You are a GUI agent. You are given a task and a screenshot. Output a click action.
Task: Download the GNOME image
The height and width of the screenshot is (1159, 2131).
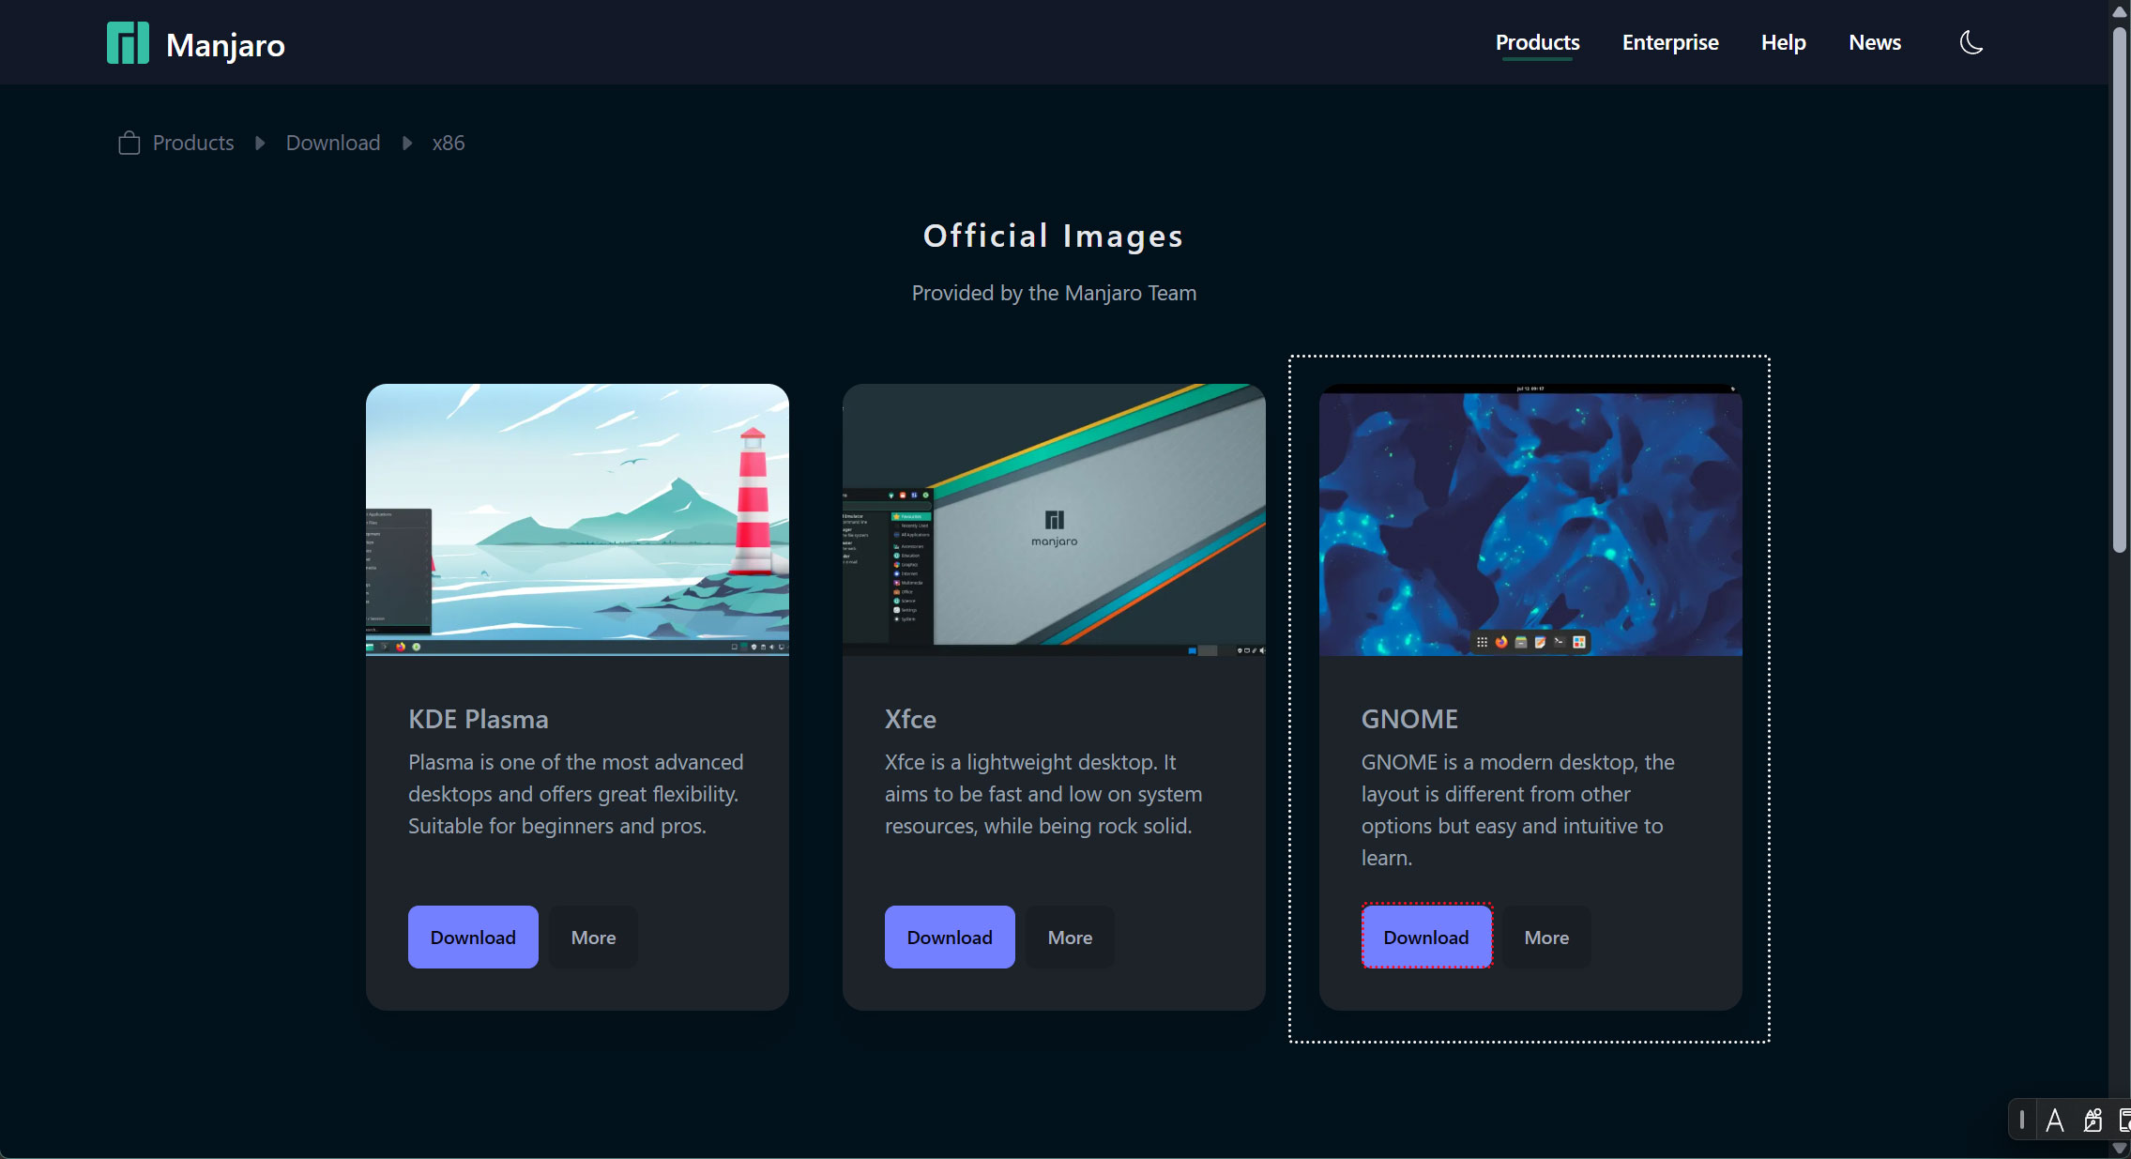(x=1426, y=937)
